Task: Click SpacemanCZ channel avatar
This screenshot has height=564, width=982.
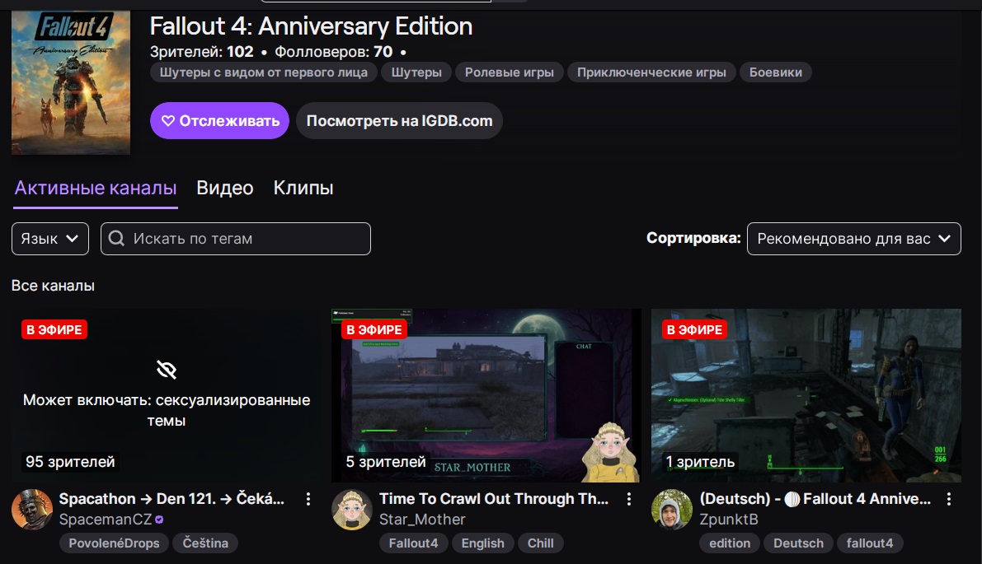Action: point(32,510)
